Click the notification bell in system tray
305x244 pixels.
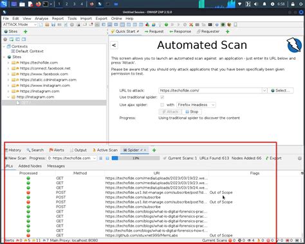(264, 4)
